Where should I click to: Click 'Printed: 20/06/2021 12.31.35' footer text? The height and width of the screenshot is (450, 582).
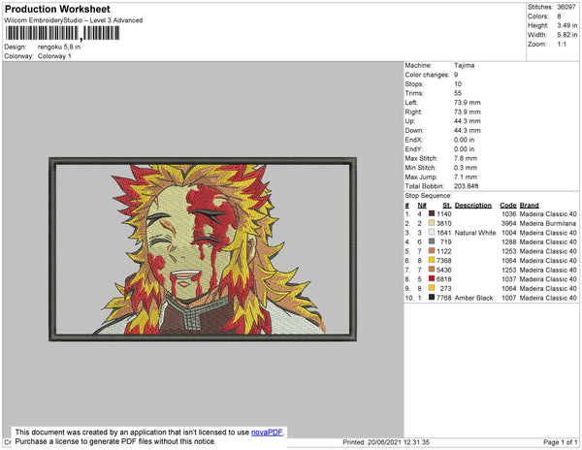pos(386,442)
